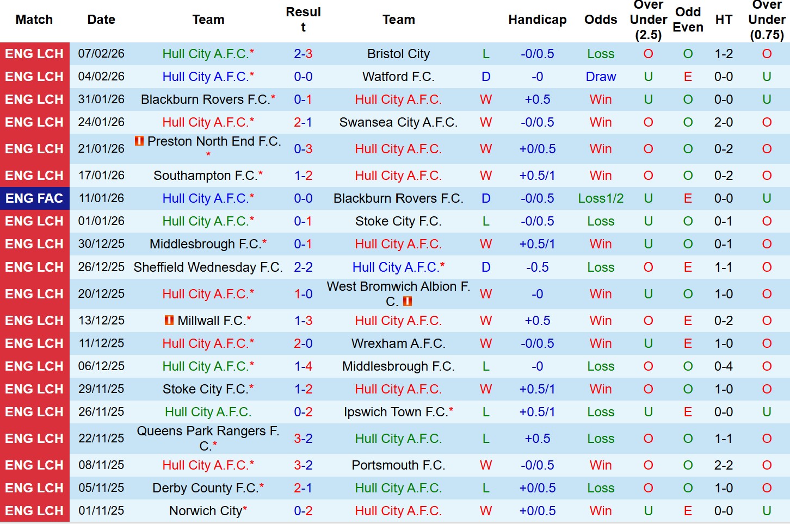Image resolution: width=790 pixels, height=525 pixels.
Task: Open the 1-4 result against Middlesbrough
Action: 303,366
